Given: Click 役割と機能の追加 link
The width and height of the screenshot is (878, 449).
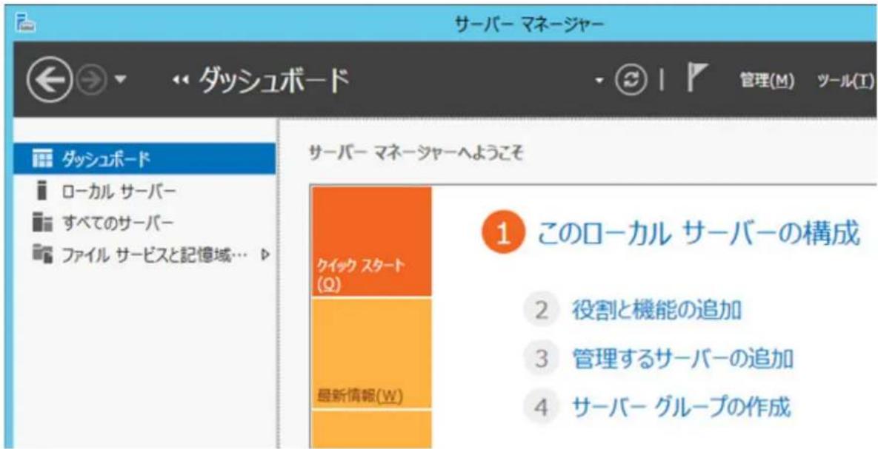Looking at the screenshot, I should tap(656, 309).
